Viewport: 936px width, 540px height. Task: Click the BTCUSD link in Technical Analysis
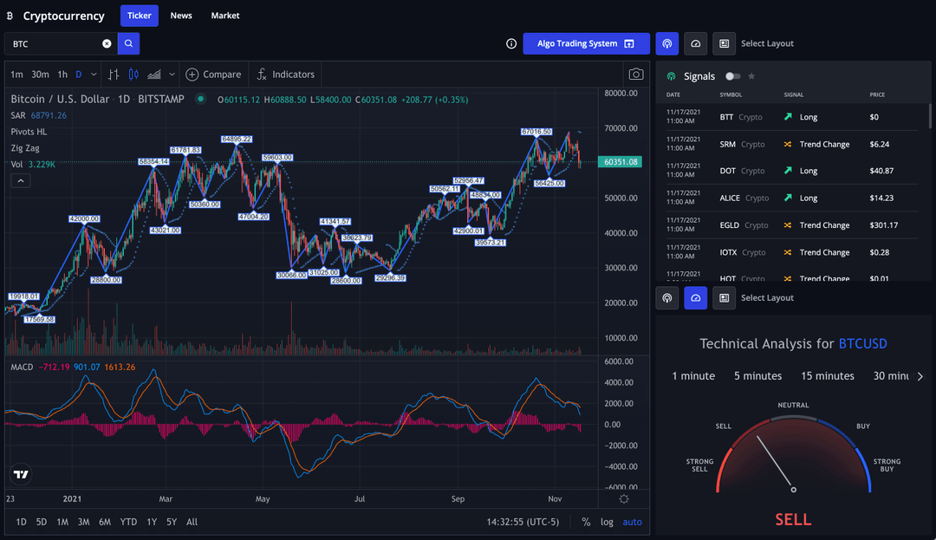point(862,343)
